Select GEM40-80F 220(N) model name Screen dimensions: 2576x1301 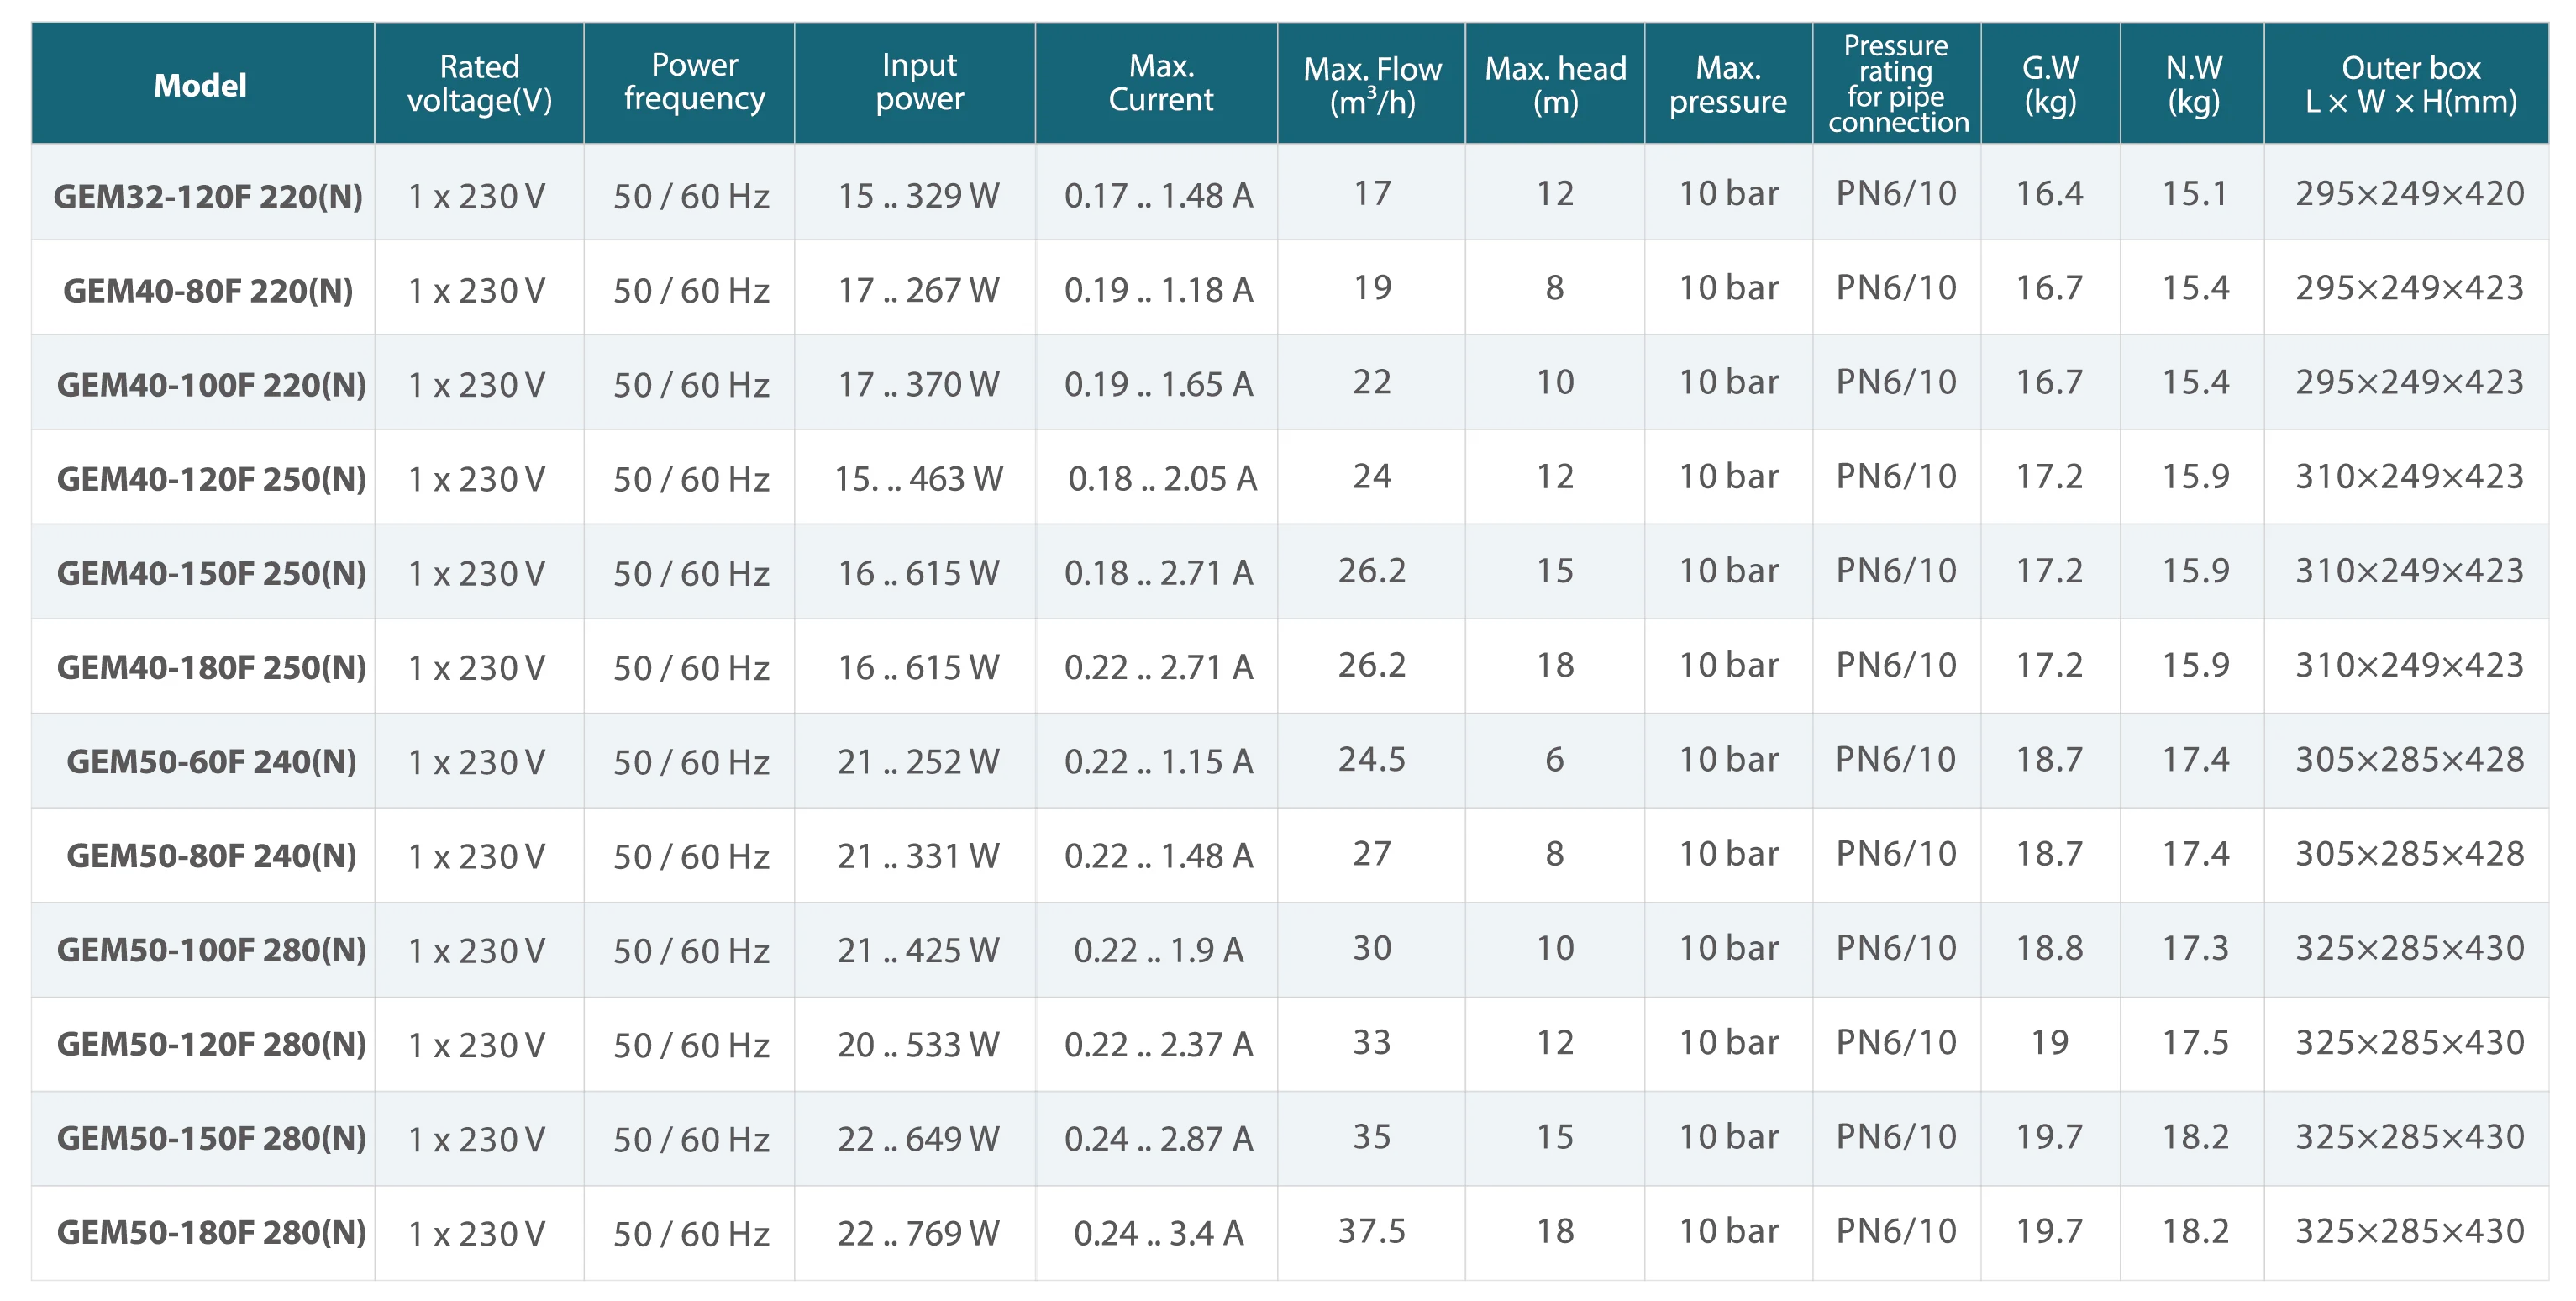[208, 290]
